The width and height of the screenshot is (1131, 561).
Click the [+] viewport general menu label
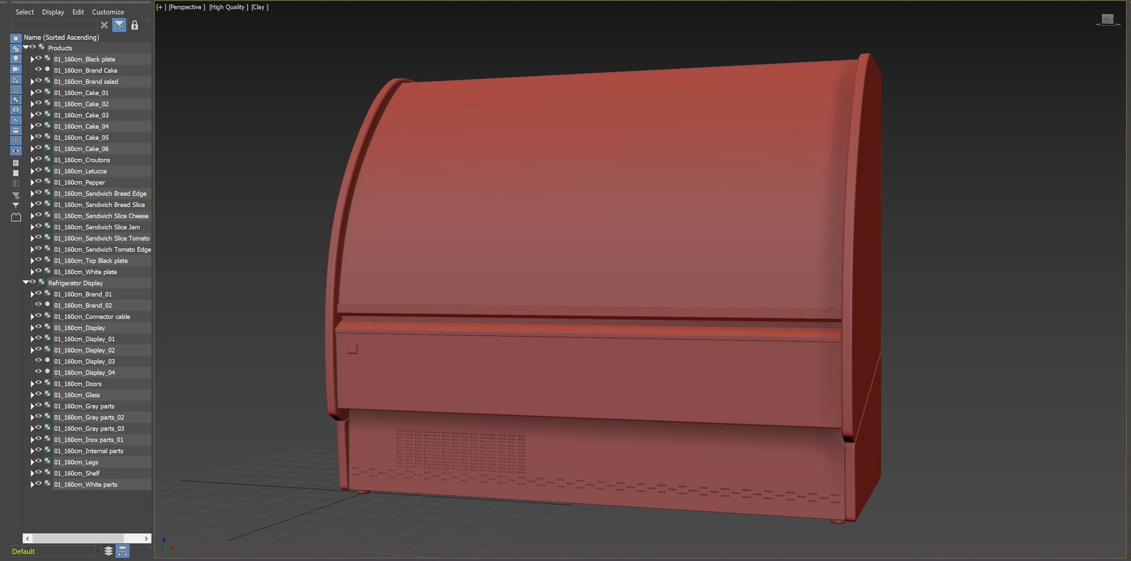tap(161, 7)
